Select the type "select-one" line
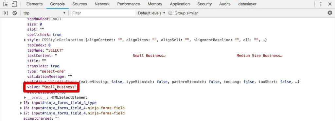The width and height of the screenshot is (335, 121). tap(46, 71)
